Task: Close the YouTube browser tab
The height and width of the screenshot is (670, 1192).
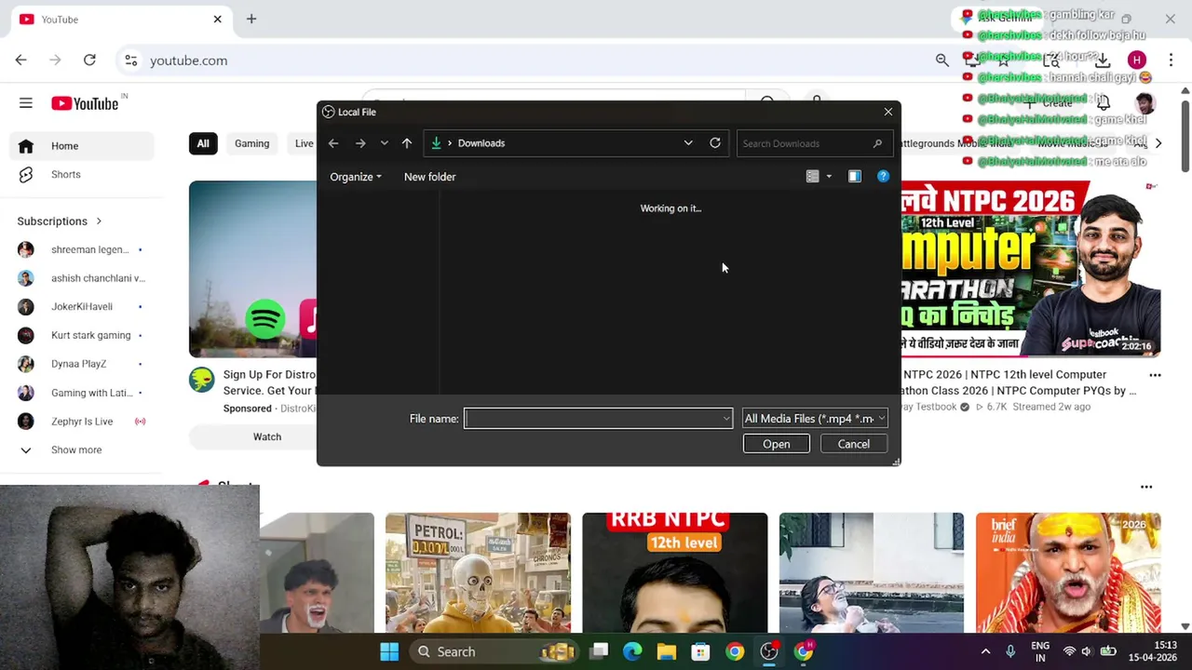Action: pos(217,19)
